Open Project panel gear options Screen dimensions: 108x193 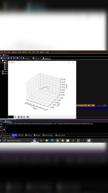(17, 58)
